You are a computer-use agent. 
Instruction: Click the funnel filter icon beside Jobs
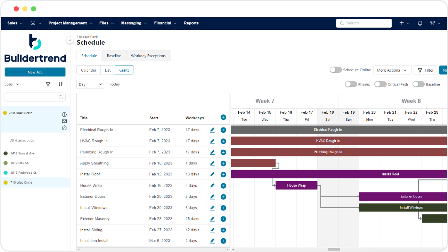pos(48,84)
